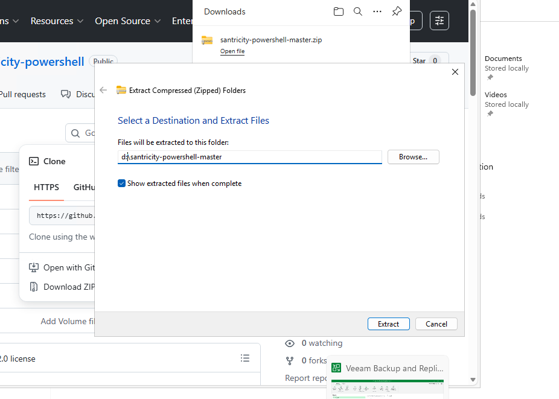Click the pin icon under Documents

tap(490, 77)
